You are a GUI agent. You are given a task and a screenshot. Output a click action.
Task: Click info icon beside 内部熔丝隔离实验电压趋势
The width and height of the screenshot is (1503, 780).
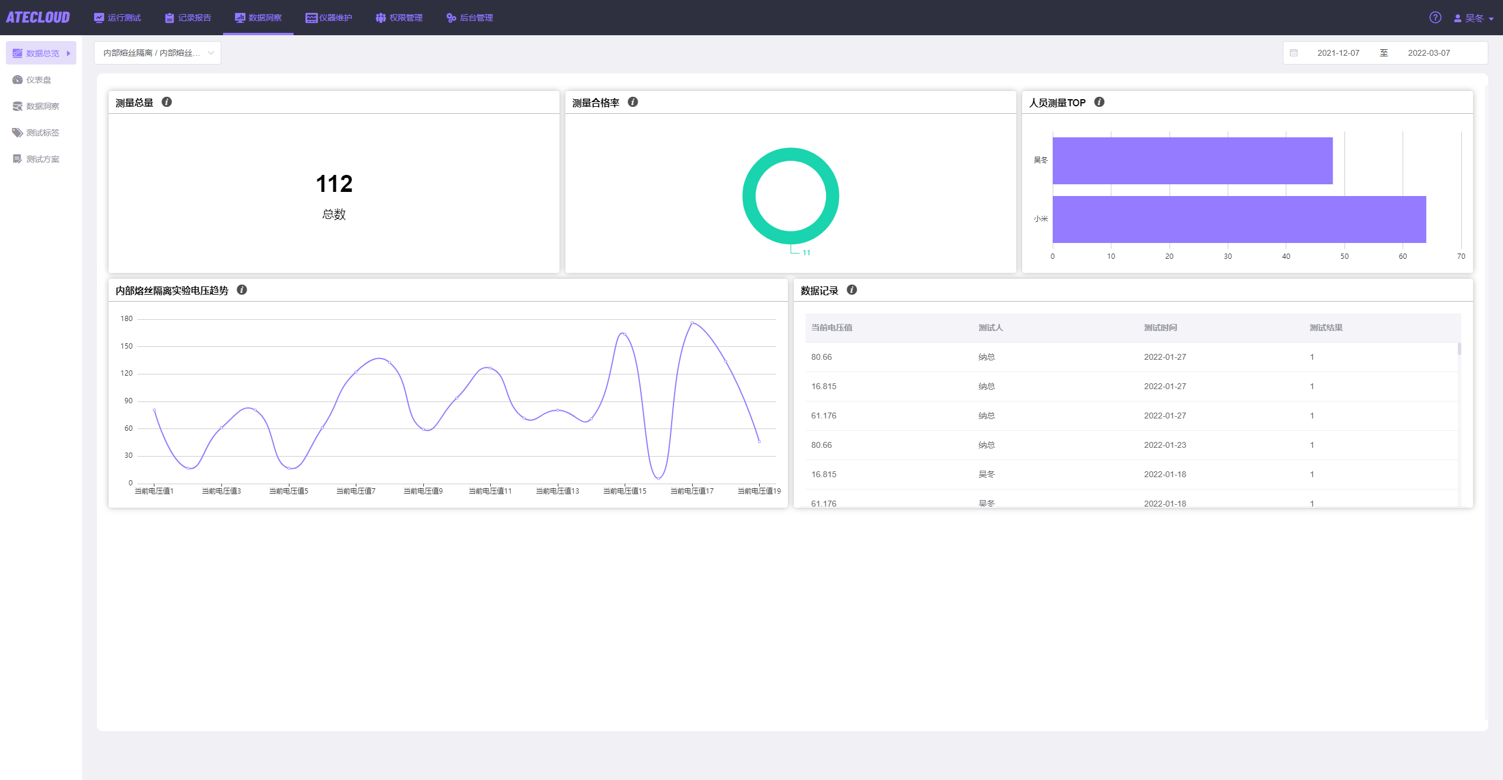[242, 290]
